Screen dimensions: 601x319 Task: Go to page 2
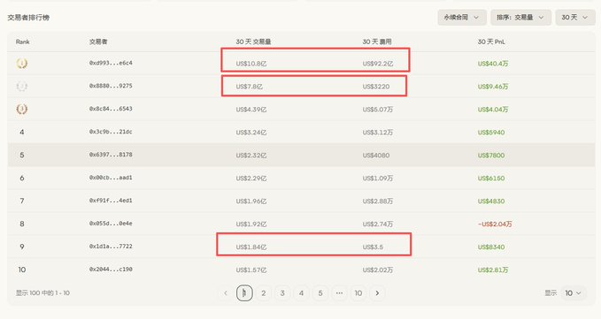[263, 293]
